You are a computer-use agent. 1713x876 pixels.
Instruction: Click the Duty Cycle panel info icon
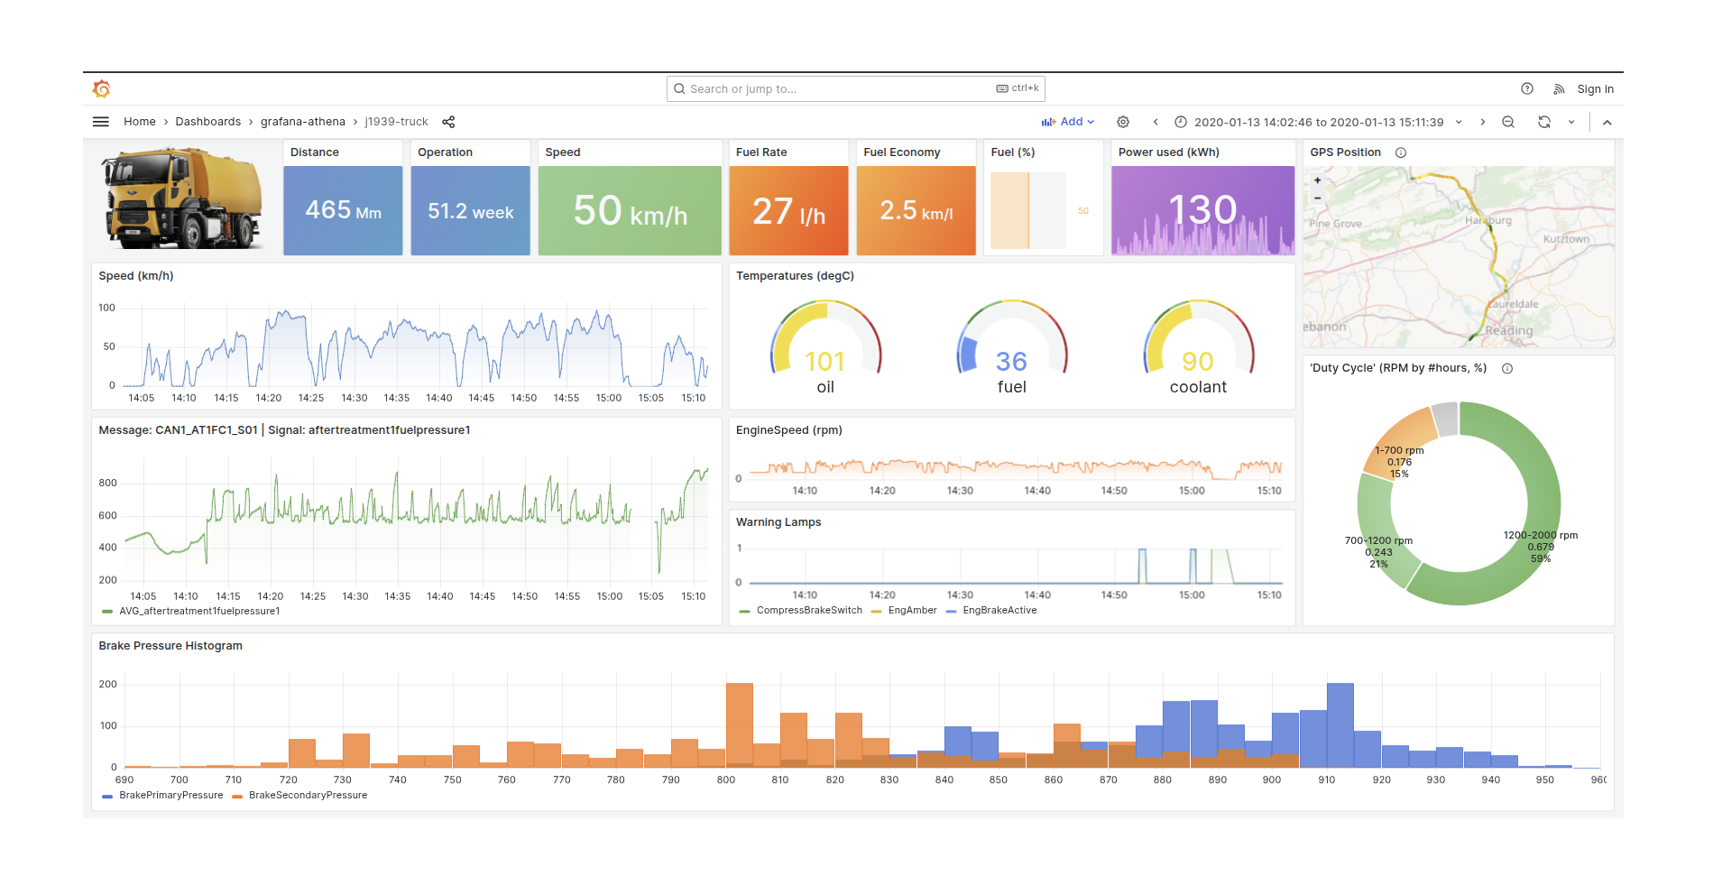pyautogui.click(x=1506, y=368)
